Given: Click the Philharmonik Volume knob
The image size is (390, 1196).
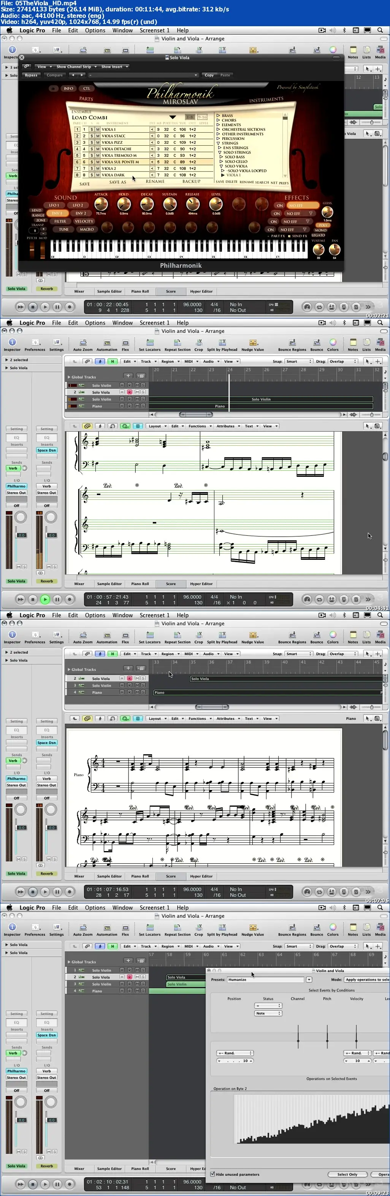Looking at the screenshot, I should point(319,249).
